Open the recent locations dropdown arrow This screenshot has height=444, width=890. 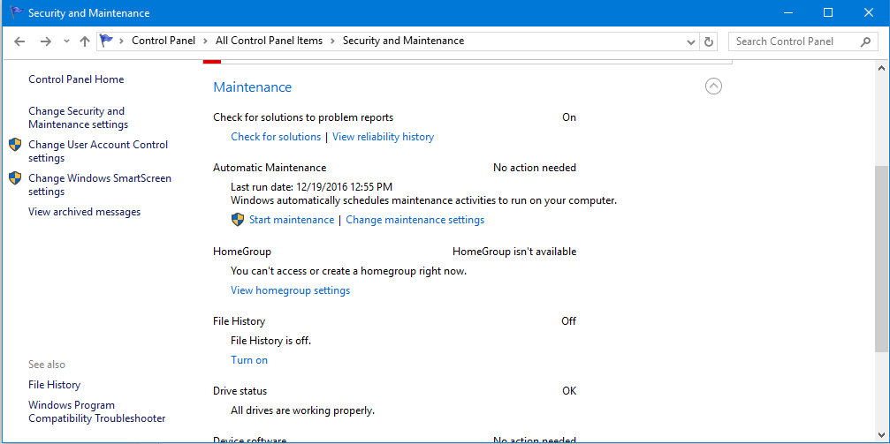[x=66, y=41]
